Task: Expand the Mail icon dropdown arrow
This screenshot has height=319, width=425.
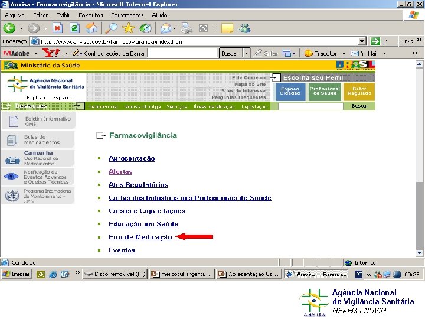Action: tap(175, 28)
